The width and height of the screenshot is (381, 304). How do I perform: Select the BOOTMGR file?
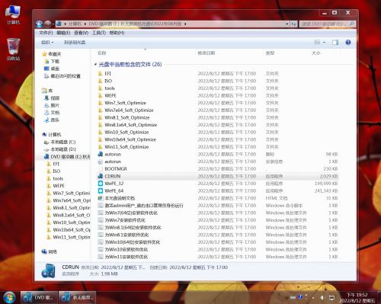click(116, 169)
